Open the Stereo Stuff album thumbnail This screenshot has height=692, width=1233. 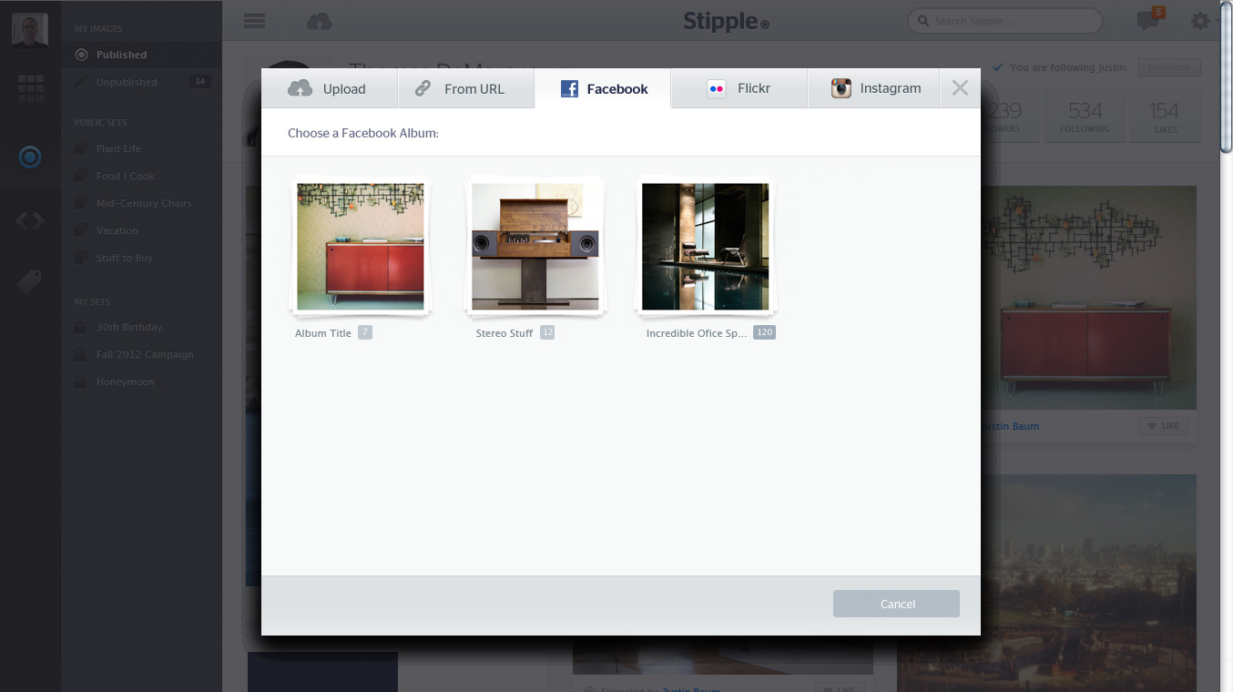pyautogui.click(x=535, y=247)
